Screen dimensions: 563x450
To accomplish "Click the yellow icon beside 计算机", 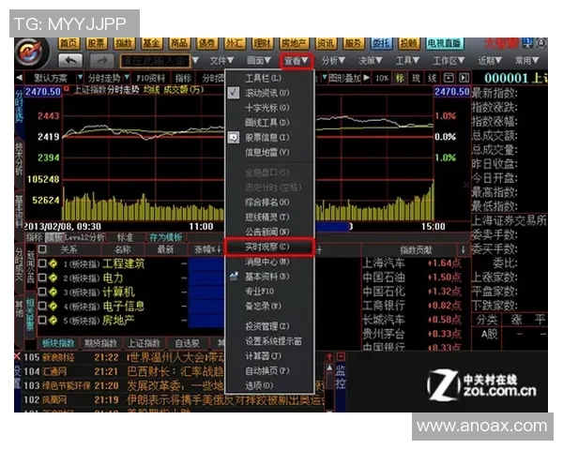I will tap(53, 292).
